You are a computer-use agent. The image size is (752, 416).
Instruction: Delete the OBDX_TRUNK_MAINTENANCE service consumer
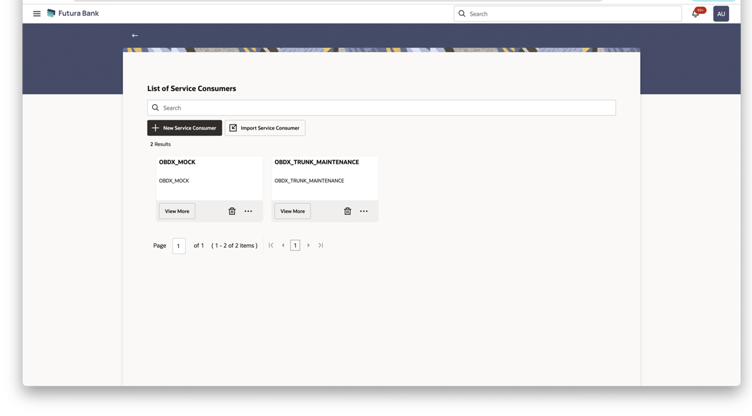pos(347,211)
